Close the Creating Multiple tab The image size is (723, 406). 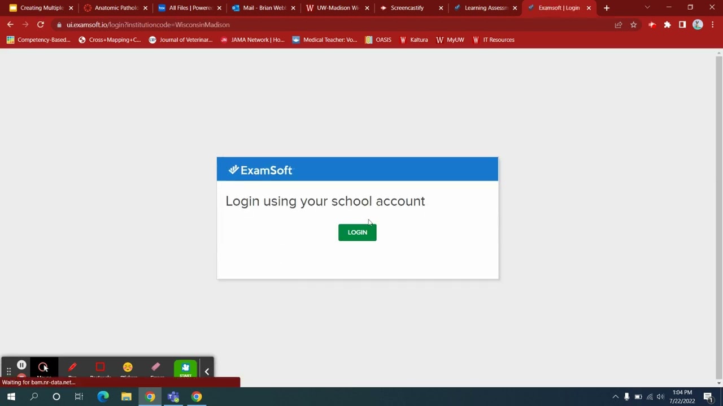pyautogui.click(x=71, y=8)
